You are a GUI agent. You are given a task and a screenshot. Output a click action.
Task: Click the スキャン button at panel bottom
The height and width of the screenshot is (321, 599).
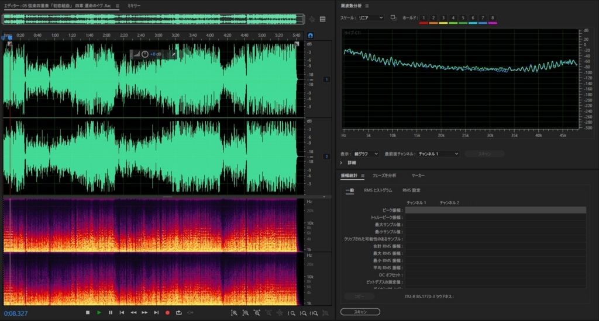tap(360, 312)
